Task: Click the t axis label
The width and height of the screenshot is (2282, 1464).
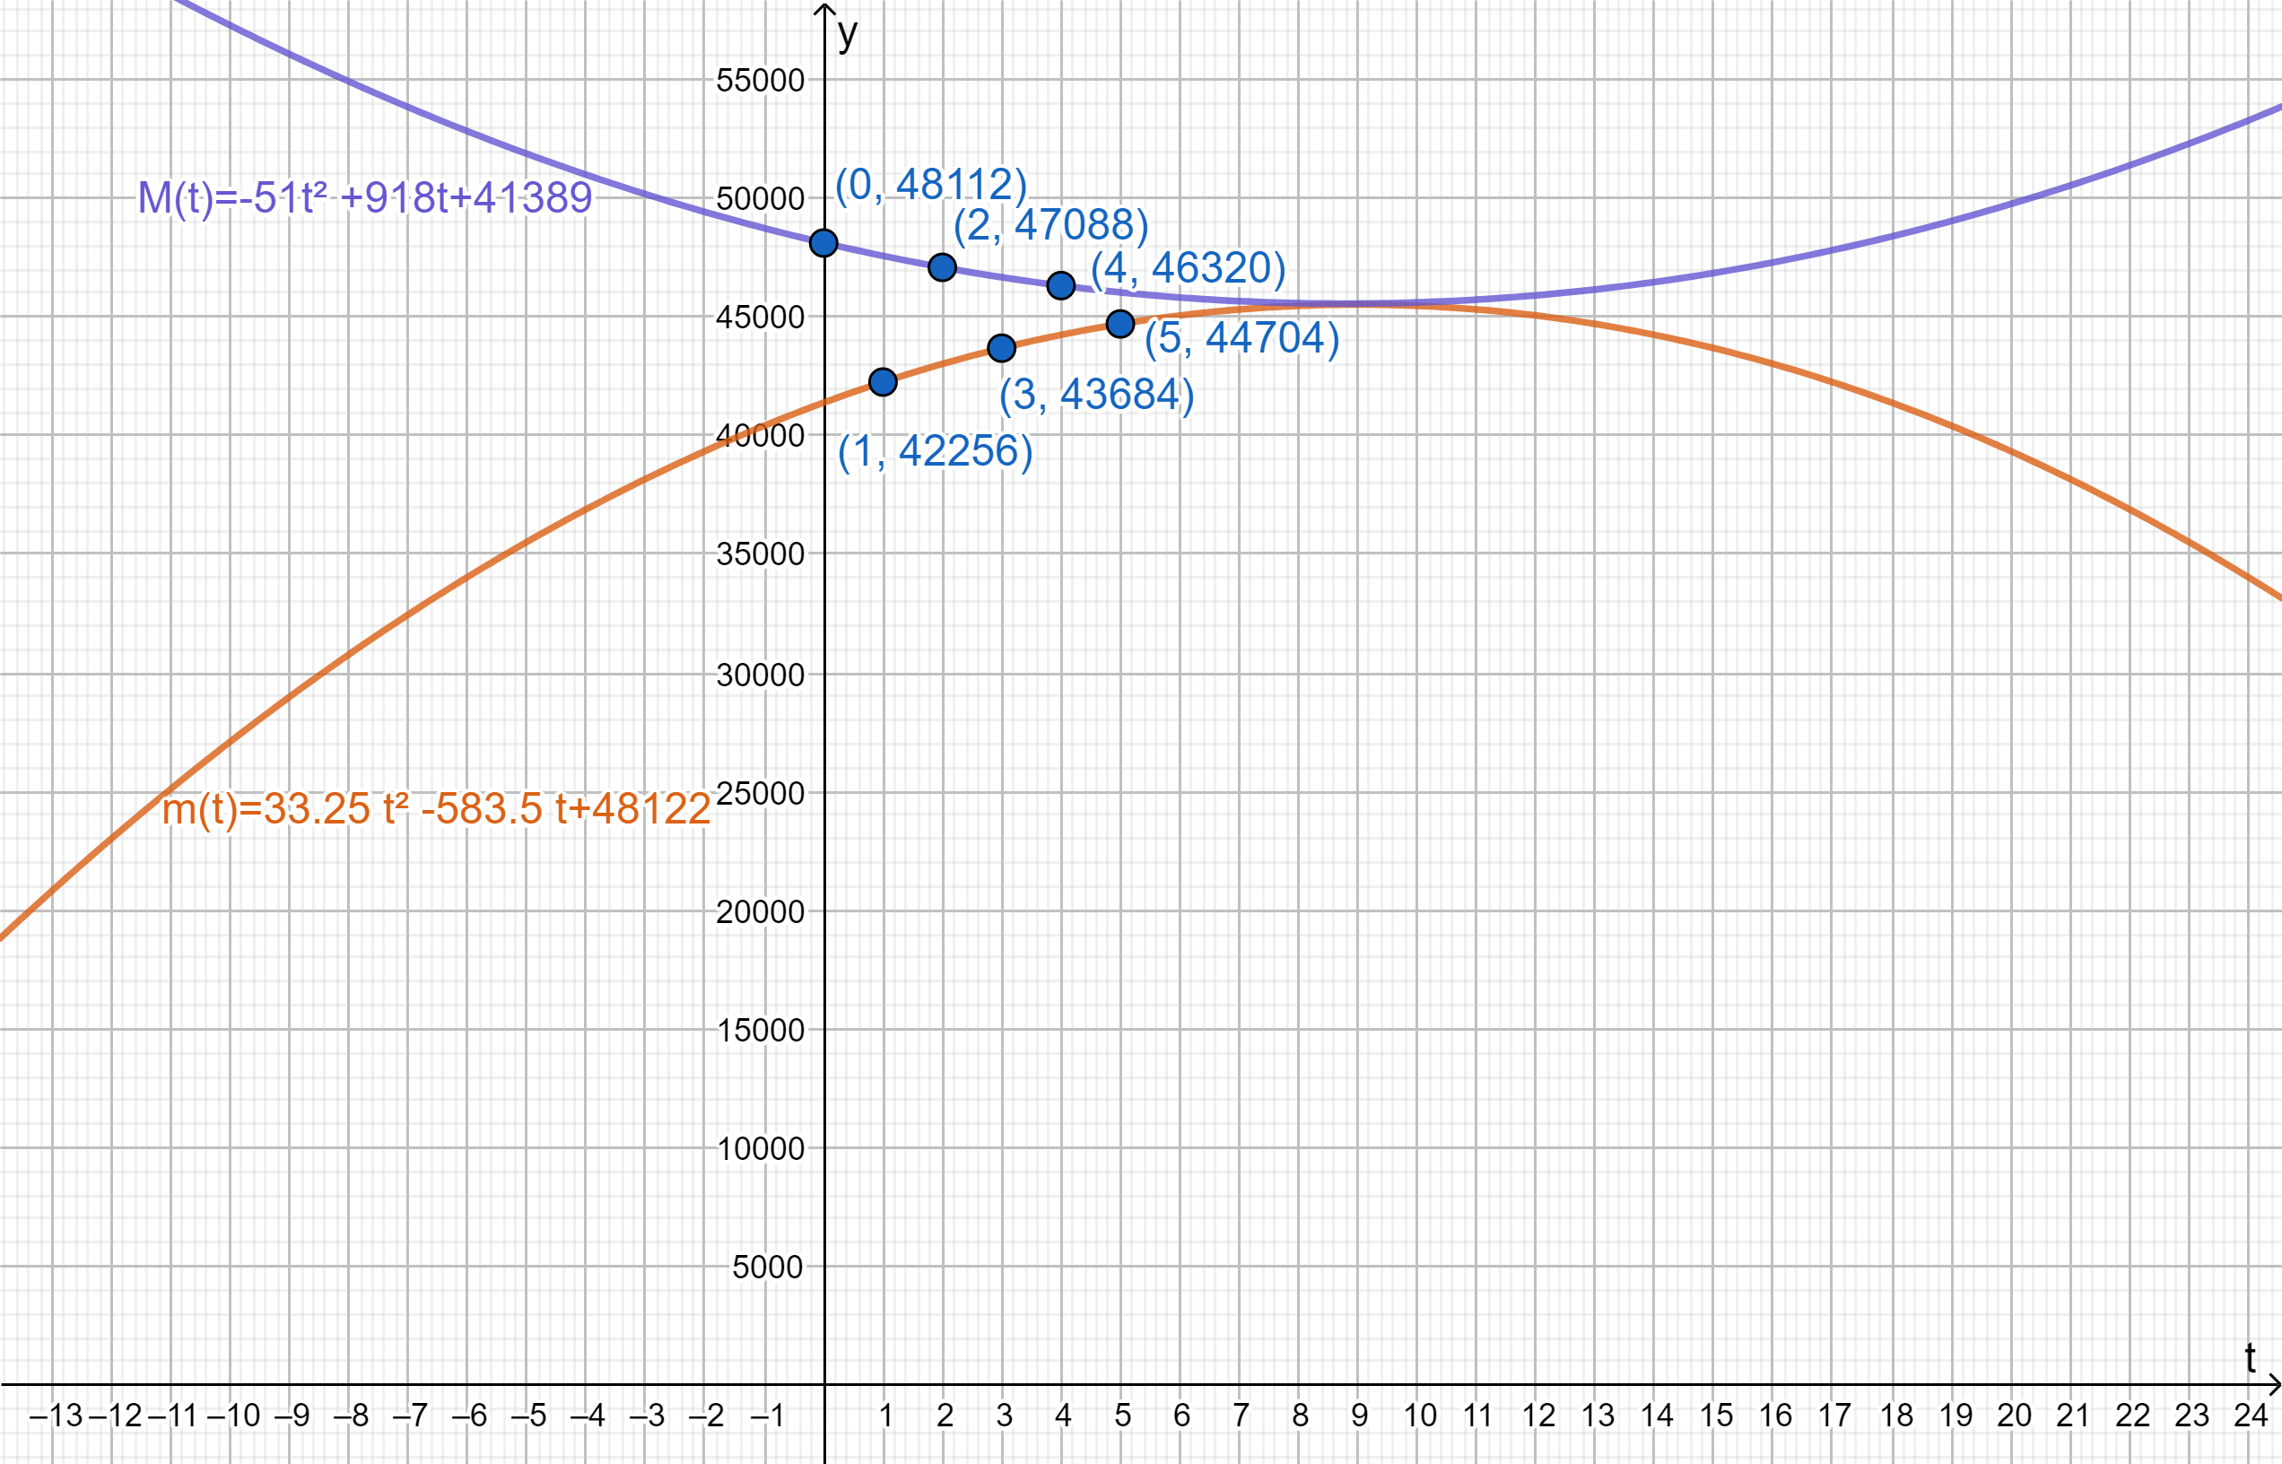Action: 2250,1357
